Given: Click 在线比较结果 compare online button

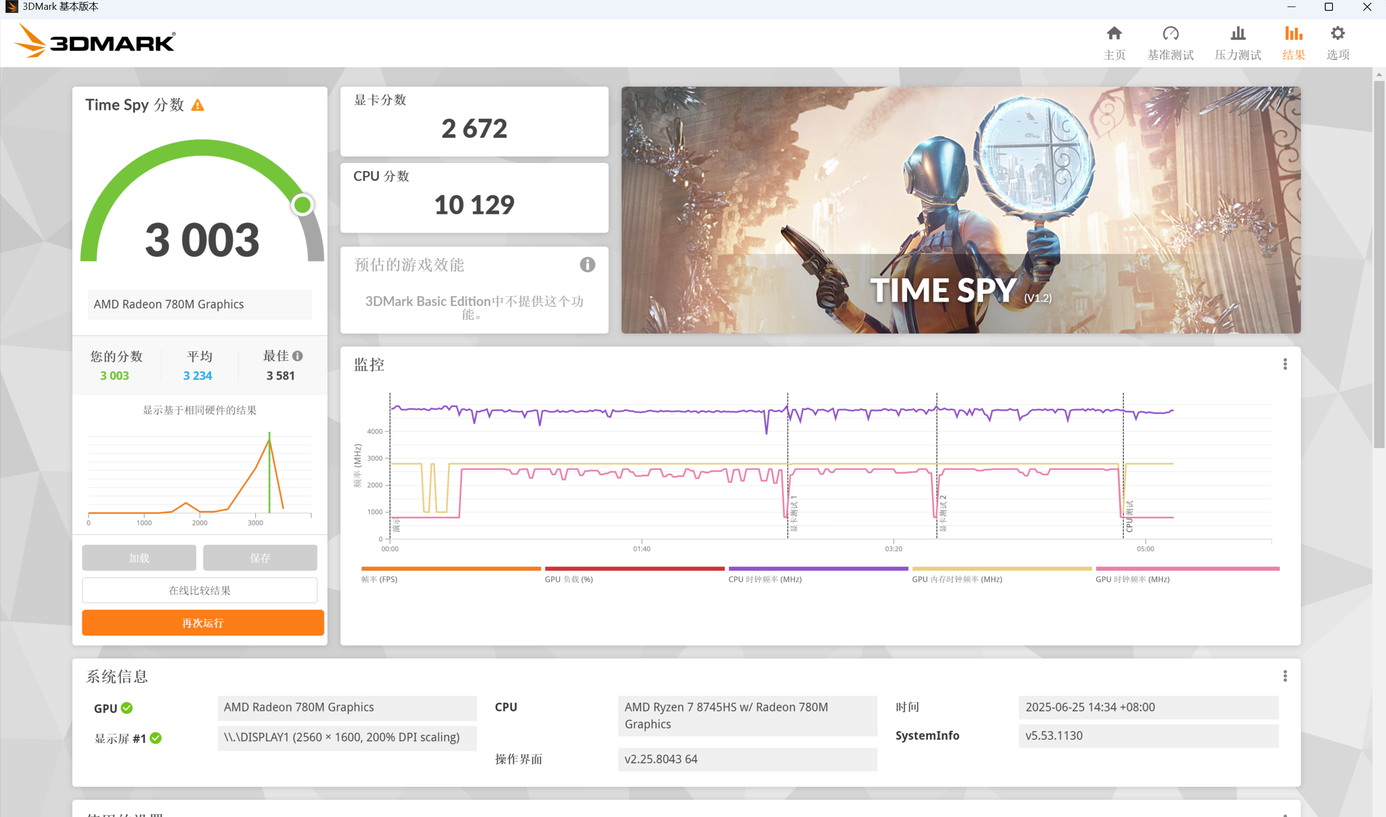Looking at the screenshot, I should (x=199, y=590).
